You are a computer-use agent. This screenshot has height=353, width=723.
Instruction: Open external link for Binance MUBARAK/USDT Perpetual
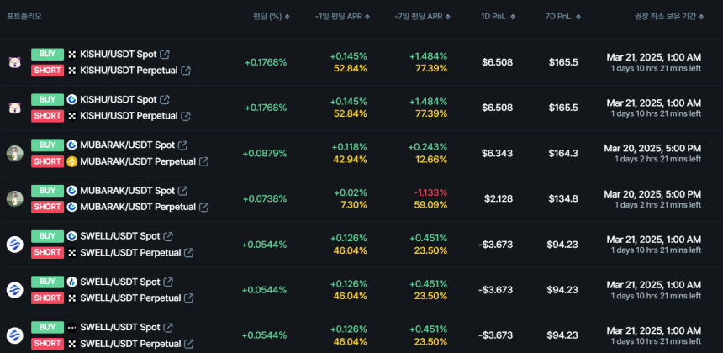click(203, 161)
